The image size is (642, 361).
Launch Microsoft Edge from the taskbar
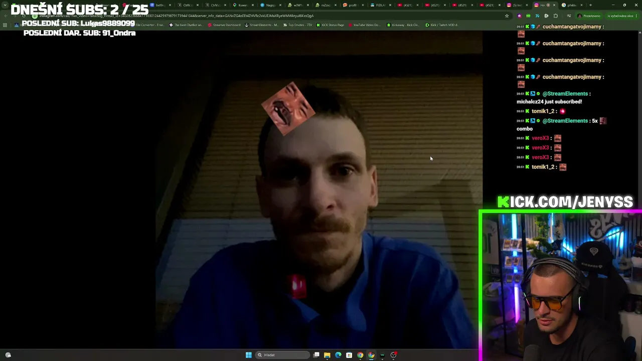[x=338, y=355]
